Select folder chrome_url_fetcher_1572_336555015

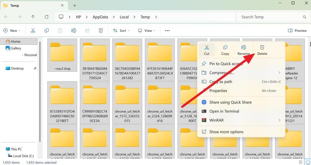[127, 102]
